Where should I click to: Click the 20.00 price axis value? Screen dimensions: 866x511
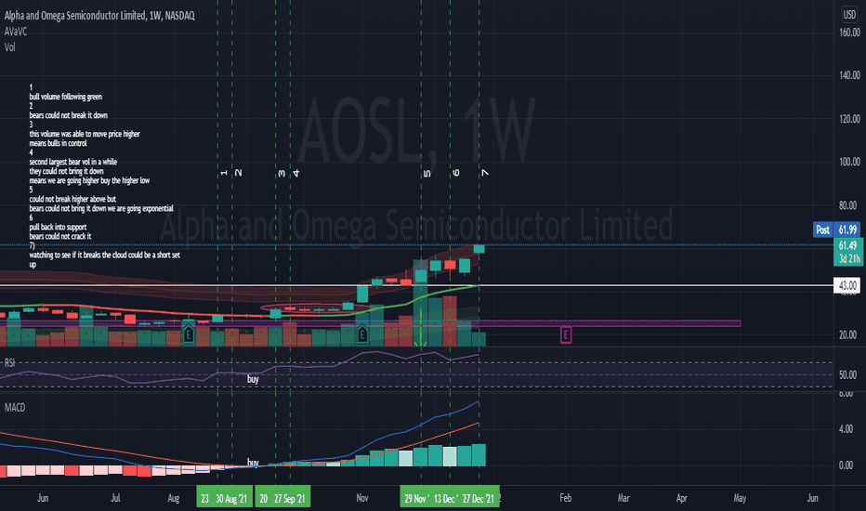[x=847, y=334]
